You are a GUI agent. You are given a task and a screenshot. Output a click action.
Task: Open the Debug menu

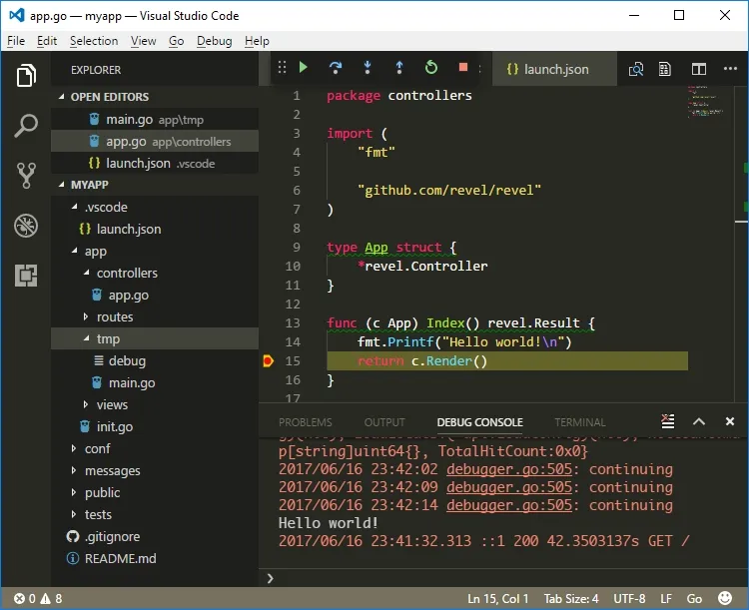[214, 41]
